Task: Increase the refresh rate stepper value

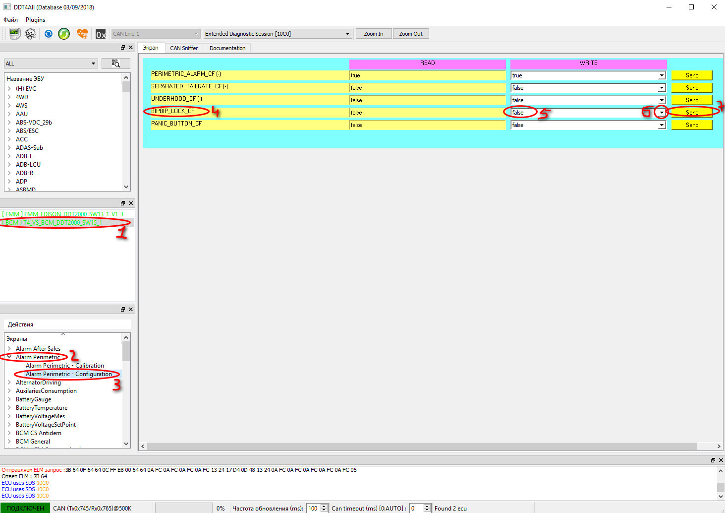Action: click(x=324, y=506)
